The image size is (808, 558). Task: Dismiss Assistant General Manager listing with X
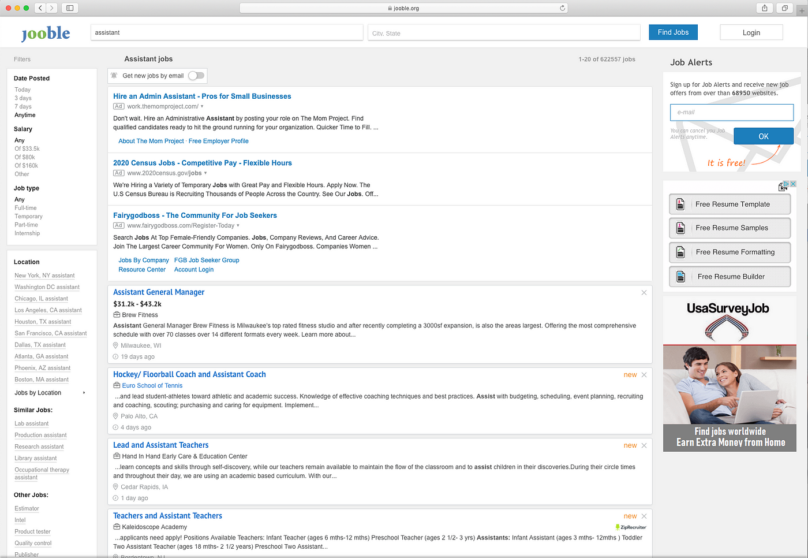click(644, 293)
